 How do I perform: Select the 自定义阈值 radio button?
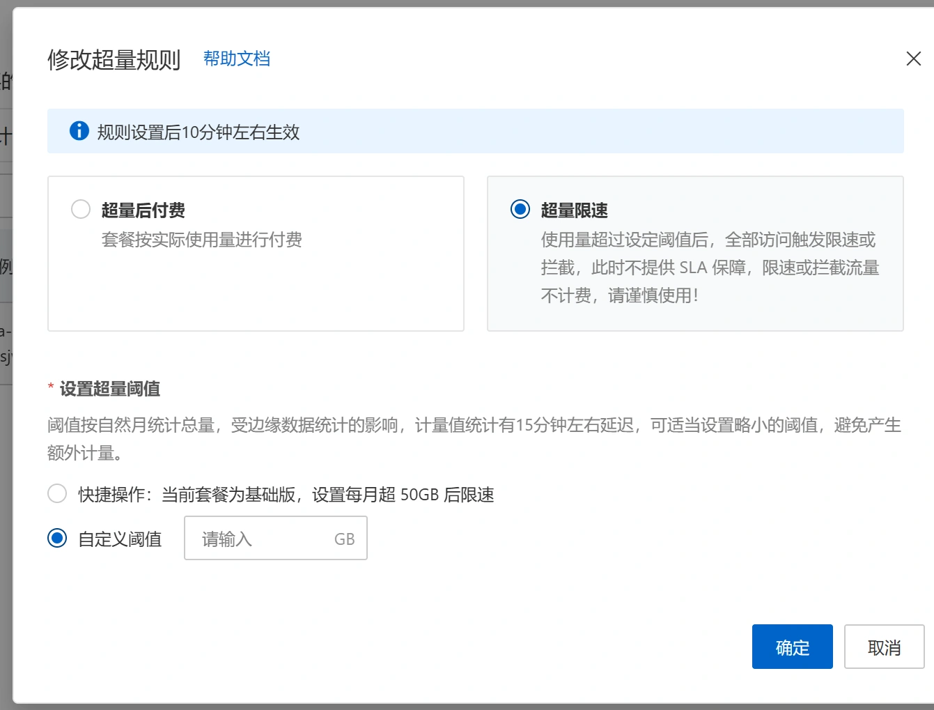coord(57,538)
